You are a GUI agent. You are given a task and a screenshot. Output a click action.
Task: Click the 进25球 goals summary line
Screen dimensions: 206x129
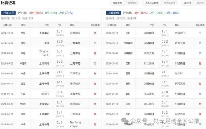(x=17, y=18)
